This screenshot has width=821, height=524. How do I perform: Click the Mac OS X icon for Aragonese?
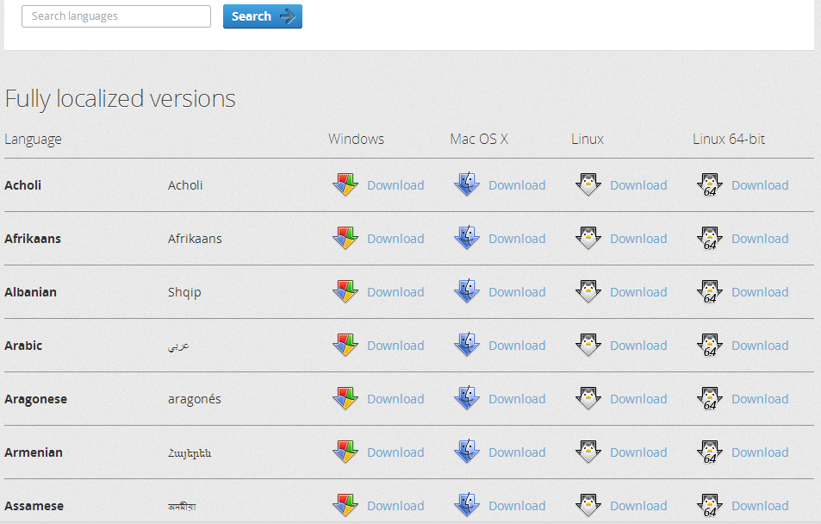467,398
